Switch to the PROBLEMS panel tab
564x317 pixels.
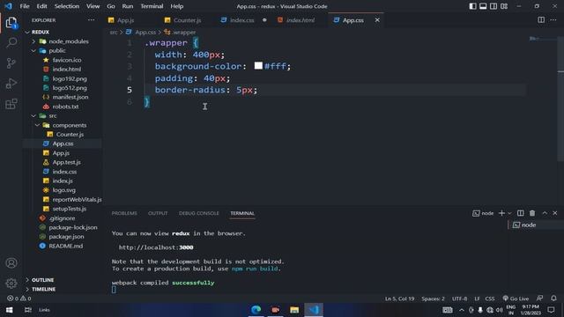pos(124,213)
